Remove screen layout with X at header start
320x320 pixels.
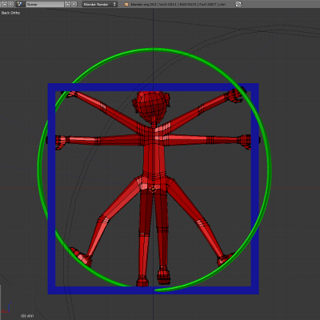coord(10,4)
